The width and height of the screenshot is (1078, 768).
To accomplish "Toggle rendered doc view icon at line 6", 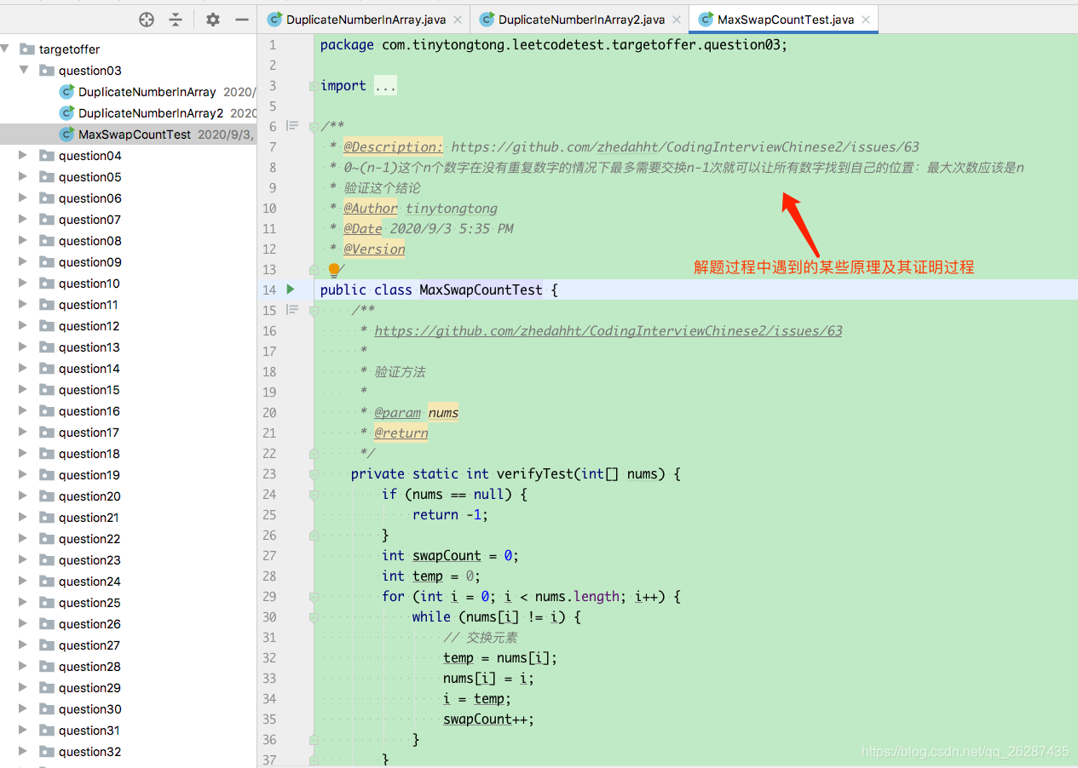I will (292, 126).
